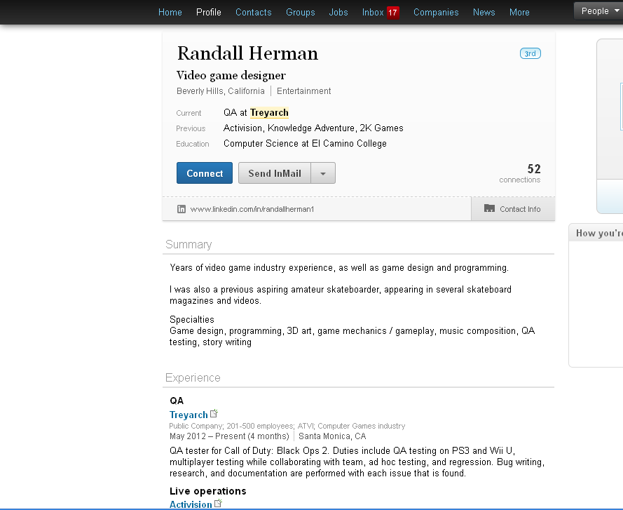View the 52 connections count

(x=520, y=173)
